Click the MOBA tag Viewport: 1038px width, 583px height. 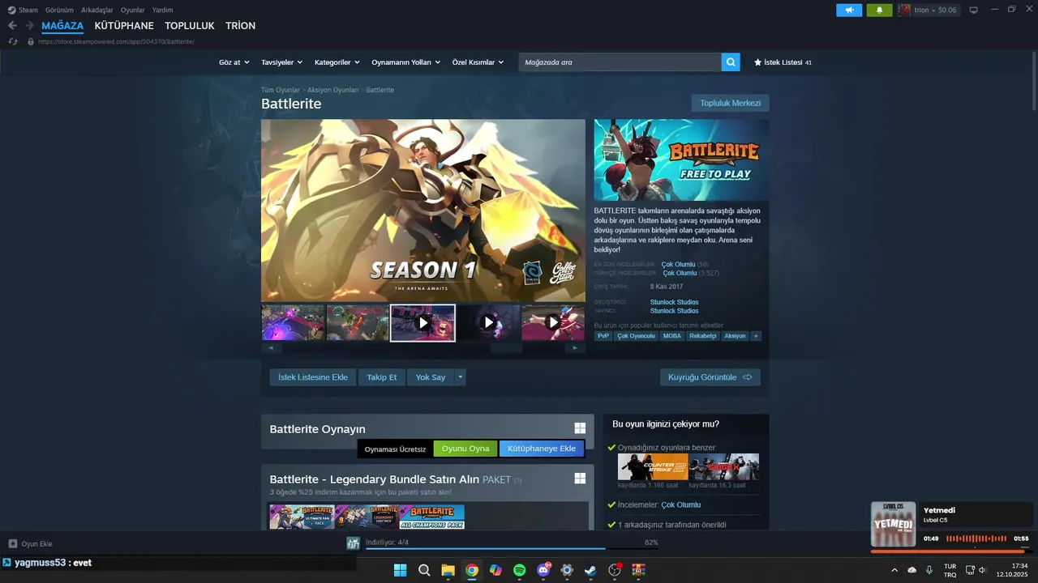coord(672,336)
